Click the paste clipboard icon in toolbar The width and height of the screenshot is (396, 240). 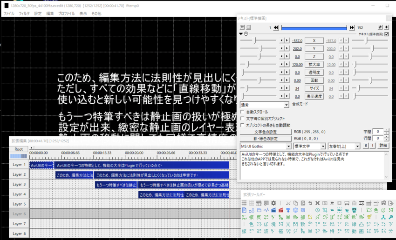tap(303, 203)
